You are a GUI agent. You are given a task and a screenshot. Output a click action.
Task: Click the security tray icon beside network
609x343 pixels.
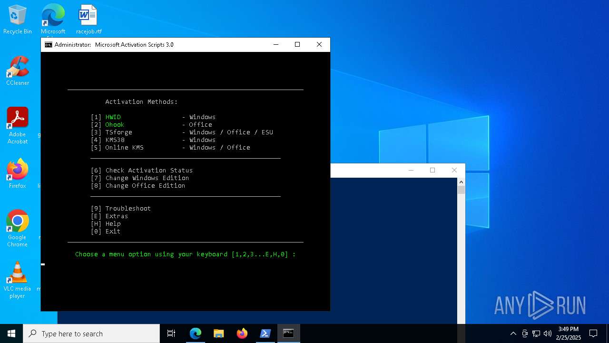[x=525, y=333]
